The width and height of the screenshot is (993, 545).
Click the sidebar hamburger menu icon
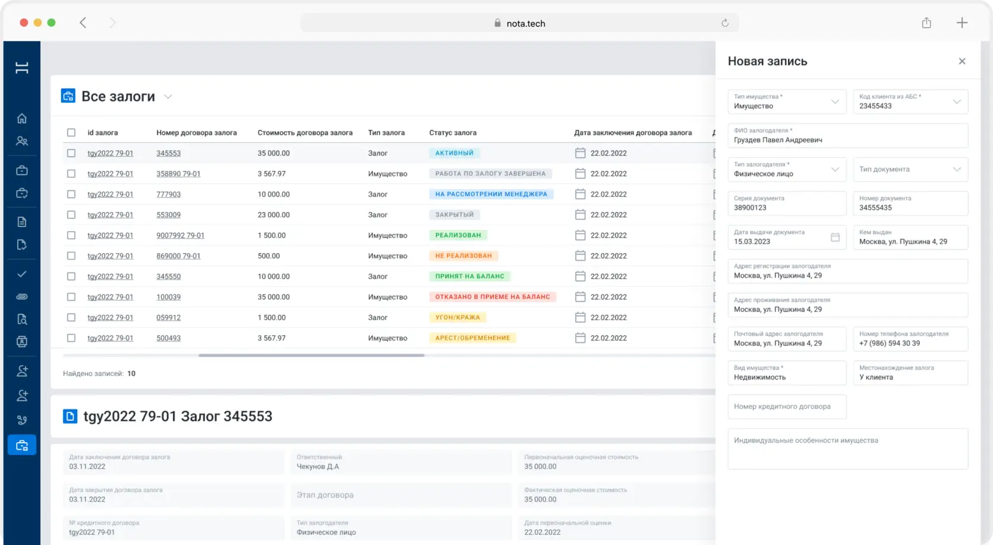22,68
